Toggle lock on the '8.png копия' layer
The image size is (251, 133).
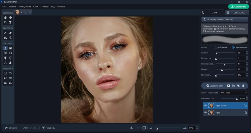[x=245, y=105]
